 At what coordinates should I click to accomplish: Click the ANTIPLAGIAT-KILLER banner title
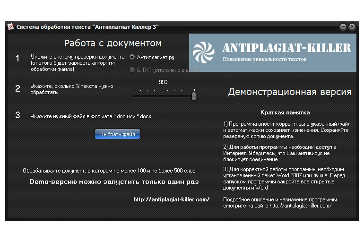[x=286, y=48]
